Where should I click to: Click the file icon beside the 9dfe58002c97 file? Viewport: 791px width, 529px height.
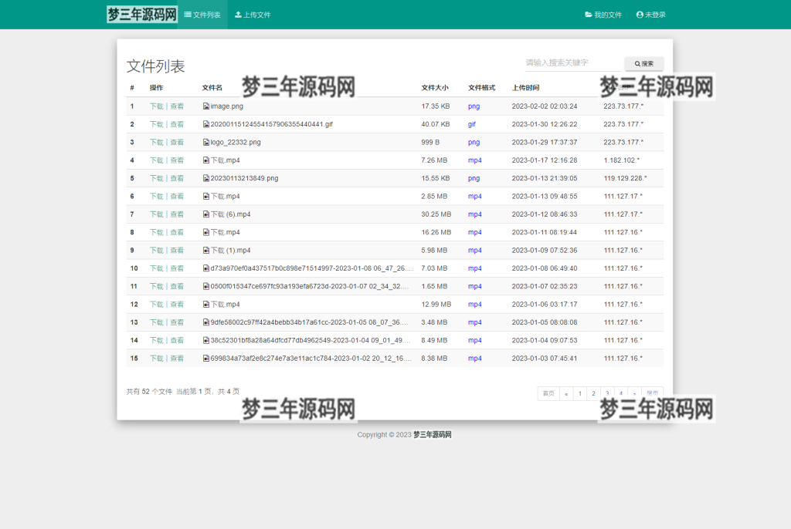point(205,322)
